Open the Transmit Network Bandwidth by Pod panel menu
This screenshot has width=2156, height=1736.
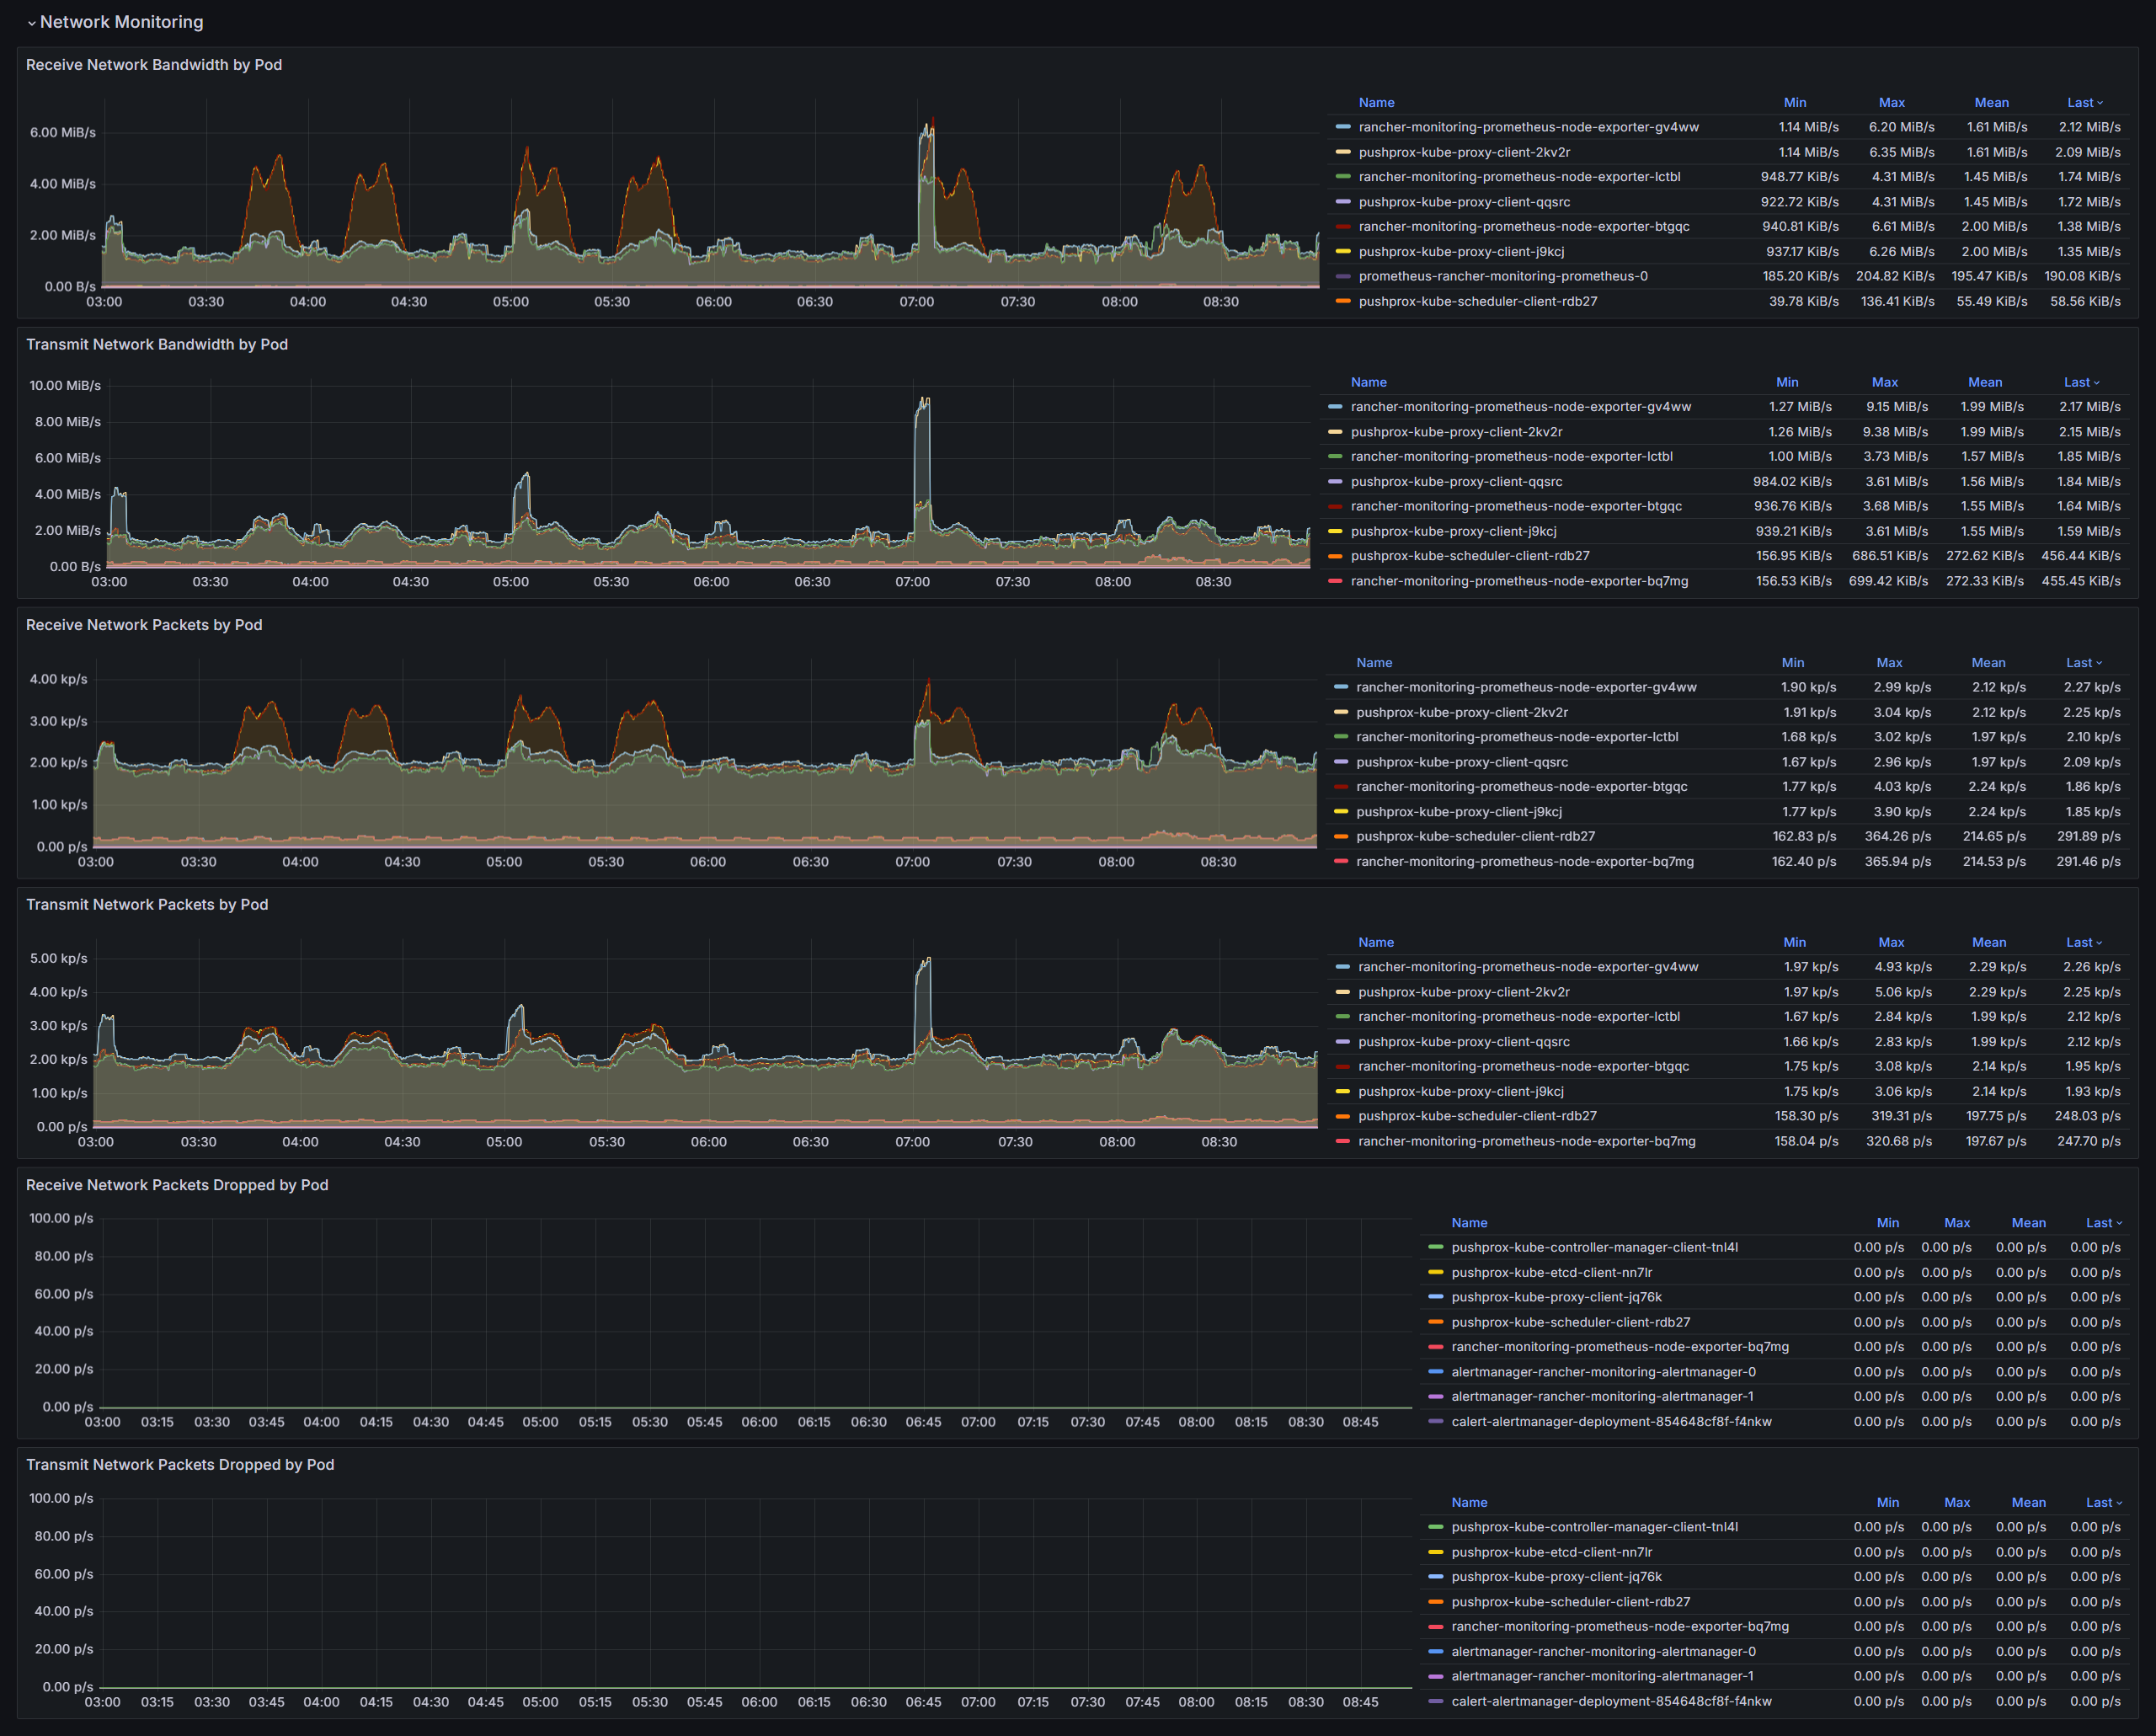156,345
